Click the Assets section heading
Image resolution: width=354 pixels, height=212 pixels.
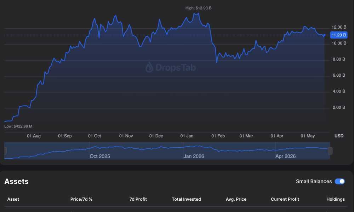17,181
